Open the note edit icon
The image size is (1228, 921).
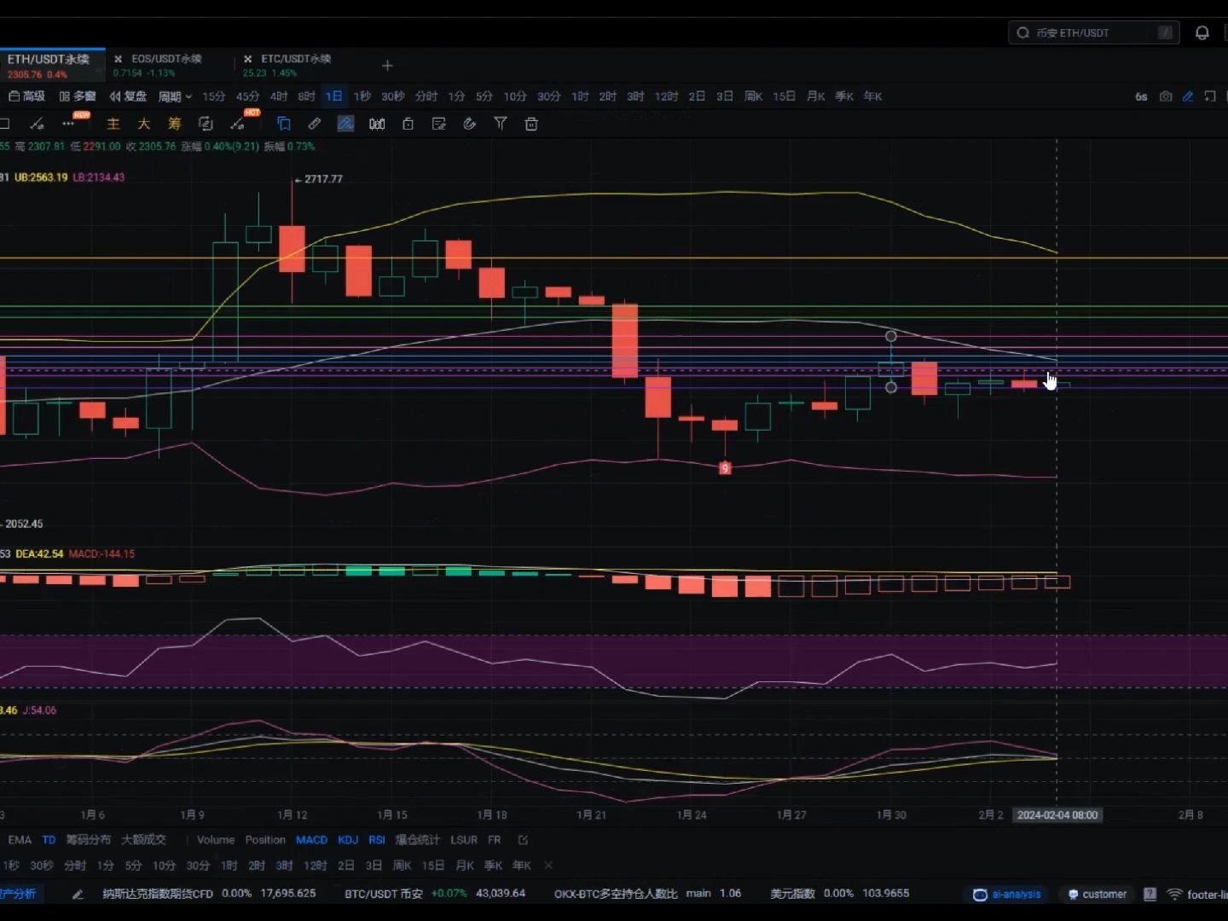(x=439, y=124)
